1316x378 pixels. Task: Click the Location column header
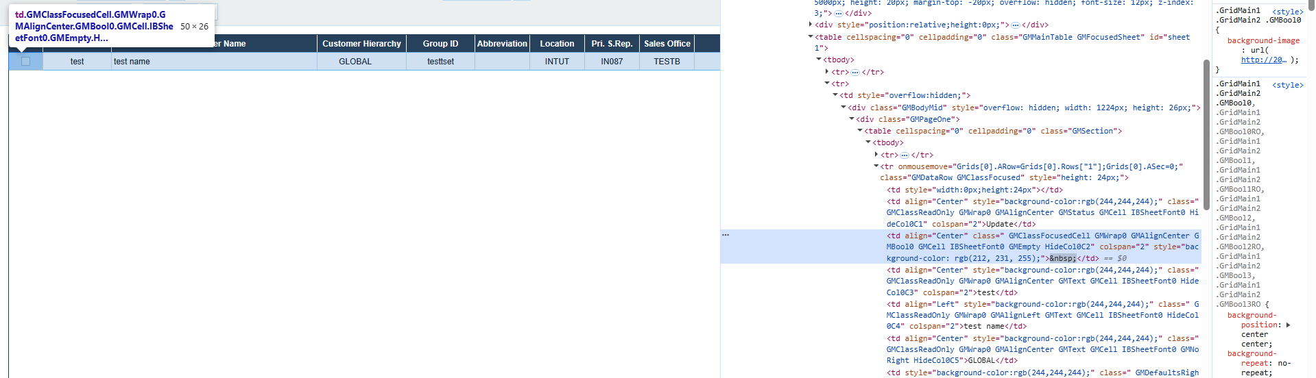coord(557,44)
